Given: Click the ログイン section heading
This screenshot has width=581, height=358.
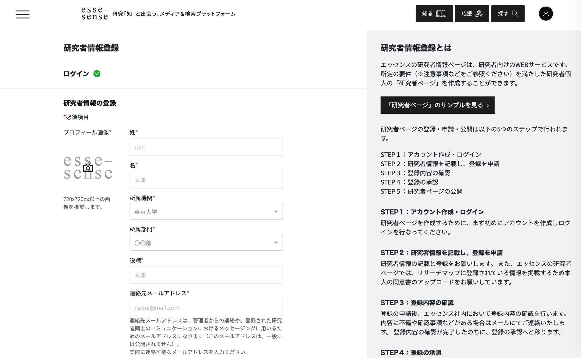Looking at the screenshot, I should (76, 74).
